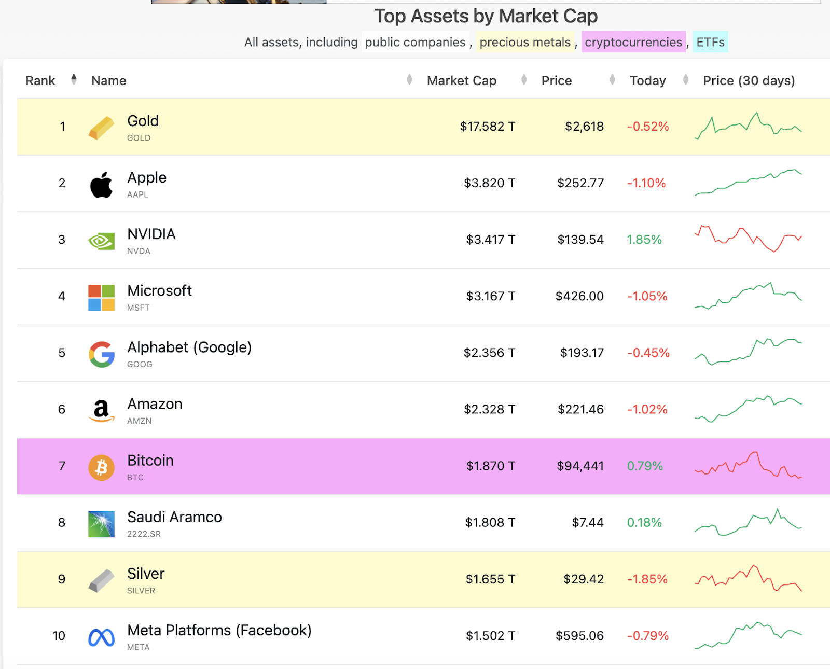The image size is (830, 669).
Task: Open the precious metals category link
Action: coord(525,42)
